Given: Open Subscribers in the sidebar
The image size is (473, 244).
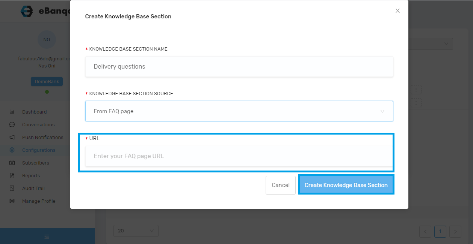Looking at the screenshot, I should (36, 163).
